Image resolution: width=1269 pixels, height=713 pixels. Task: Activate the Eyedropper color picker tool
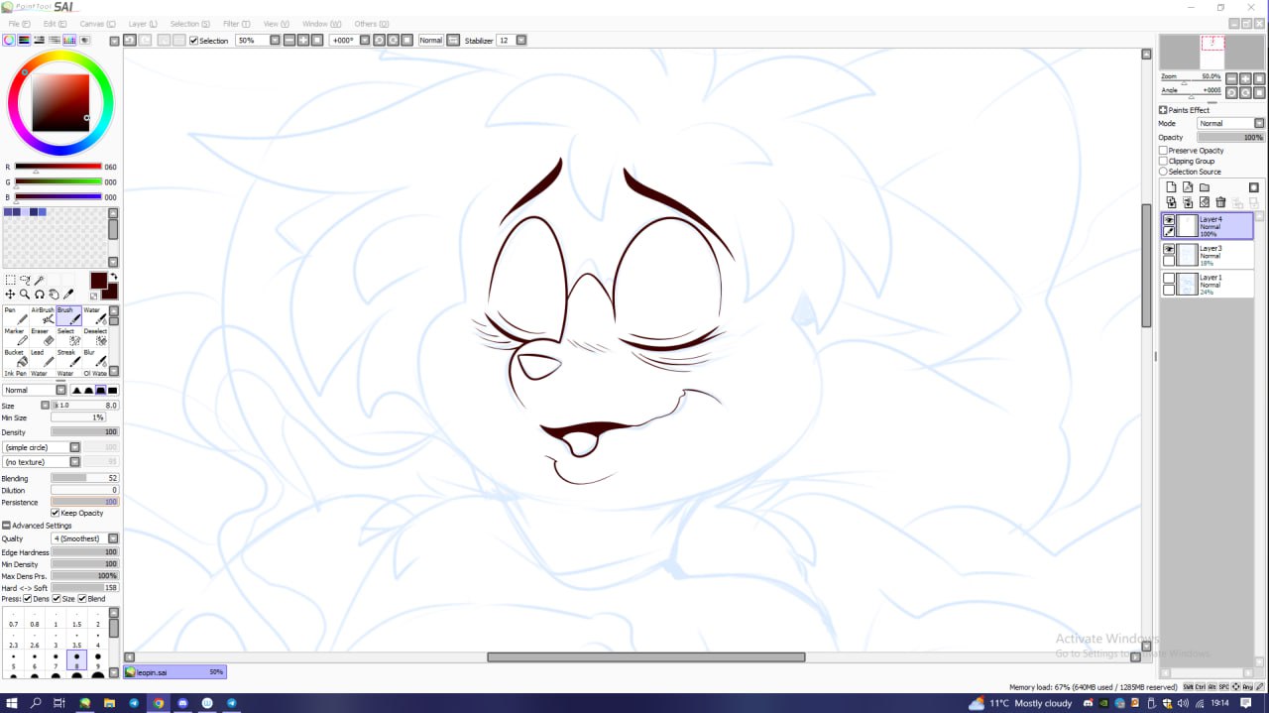point(68,295)
